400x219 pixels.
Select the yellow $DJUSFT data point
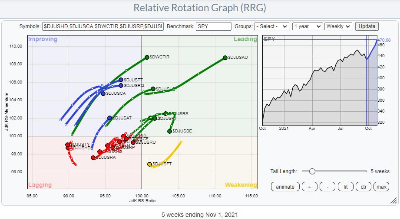(x=149, y=164)
